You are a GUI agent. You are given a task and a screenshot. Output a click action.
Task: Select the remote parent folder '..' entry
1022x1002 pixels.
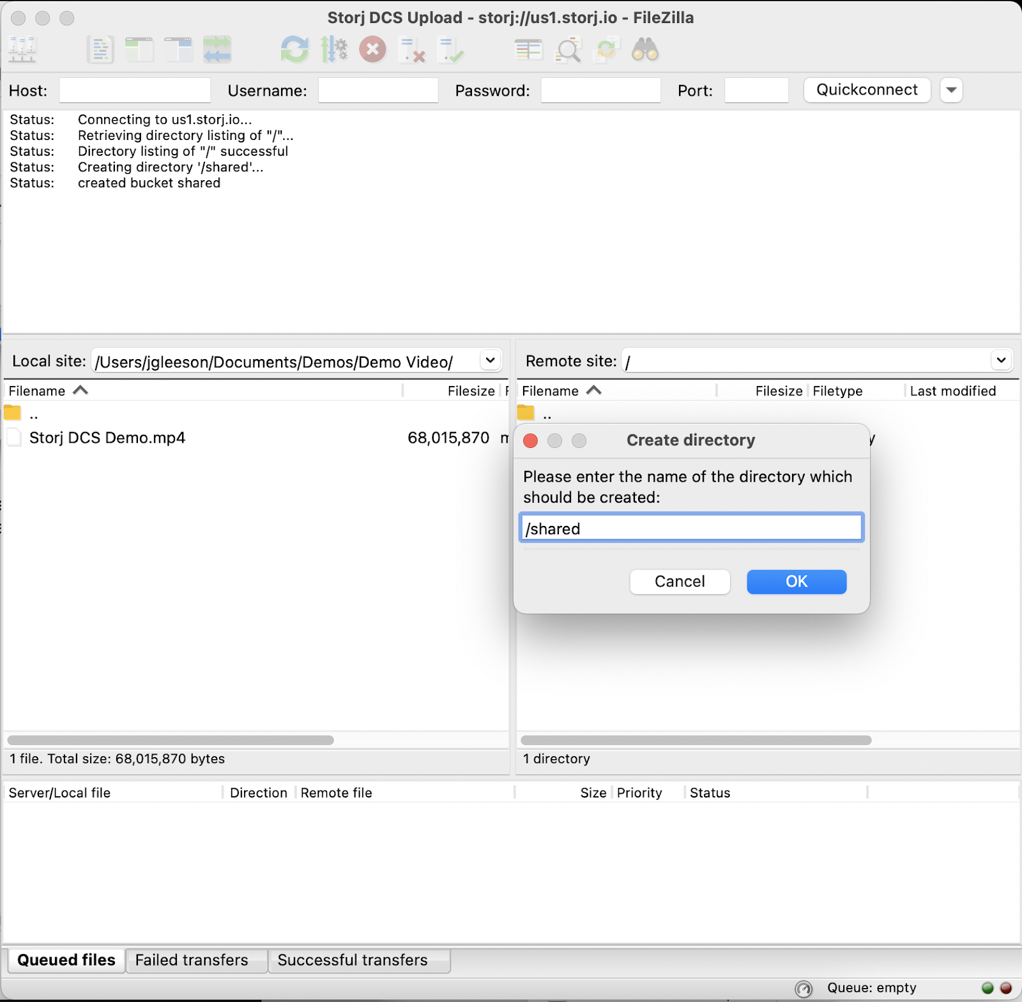768,414
